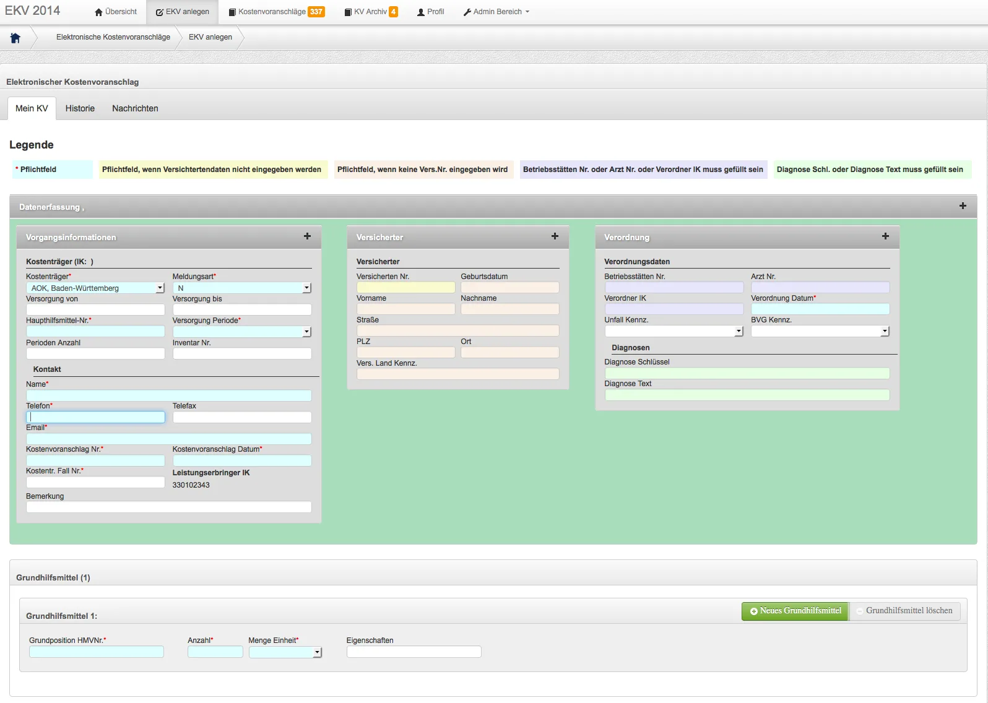Focus the Diagnose Schlüssel field
The height and width of the screenshot is (703, 988).
pyautogui.click(x=747, y=373)
